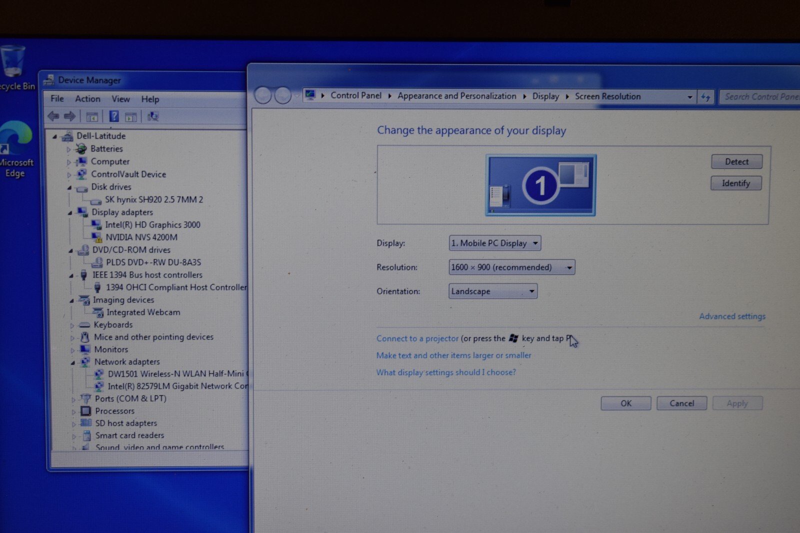Click the 1394 OHCI Host Controller device icon
This screenshot has width=800, height=533.
[x=97, y=287]
